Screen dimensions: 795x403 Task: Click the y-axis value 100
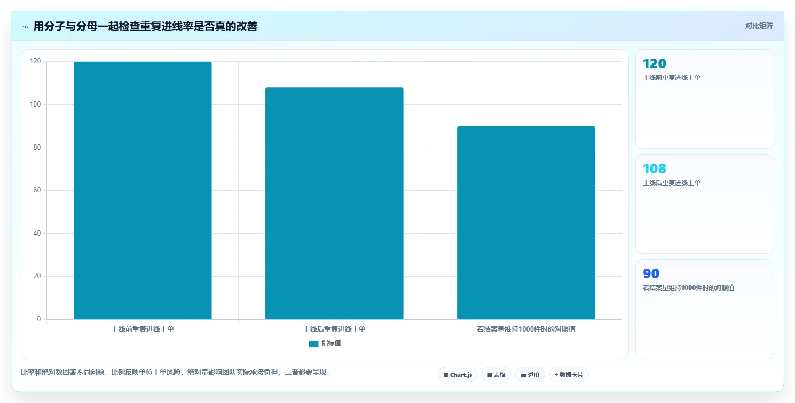pos(35,104)
